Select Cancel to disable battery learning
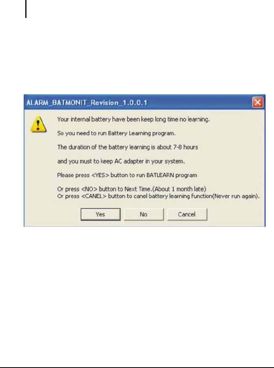 [187, 214]
